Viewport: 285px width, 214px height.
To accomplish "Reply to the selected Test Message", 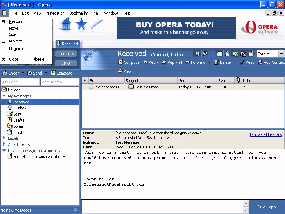I will coord(150,62).
